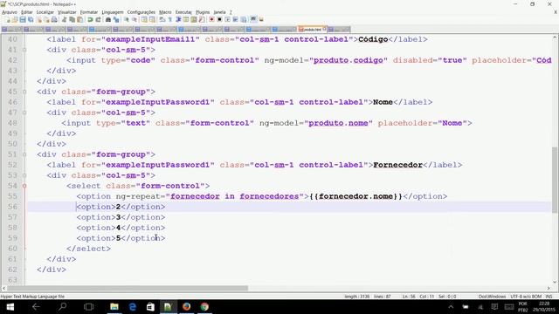
Task: Stop macro recording with black square icon
Action: pyautogui.click(x=219, y=19)
